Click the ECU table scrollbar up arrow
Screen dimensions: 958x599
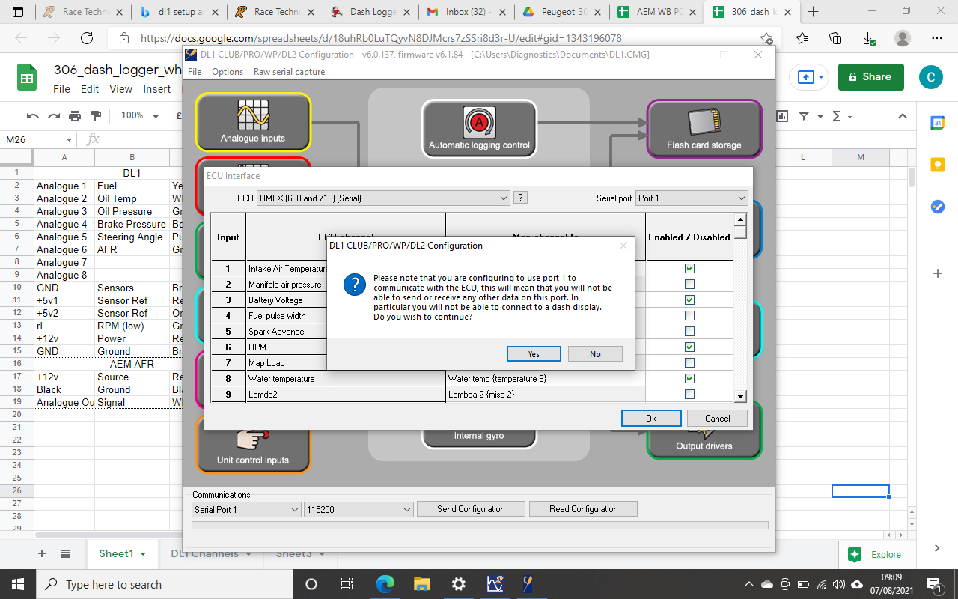coord(740,219)
